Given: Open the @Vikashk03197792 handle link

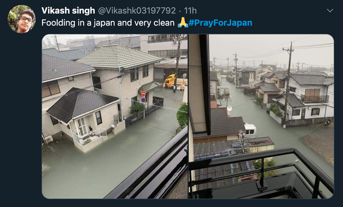Looking at the screenshot, I should 137,10.
